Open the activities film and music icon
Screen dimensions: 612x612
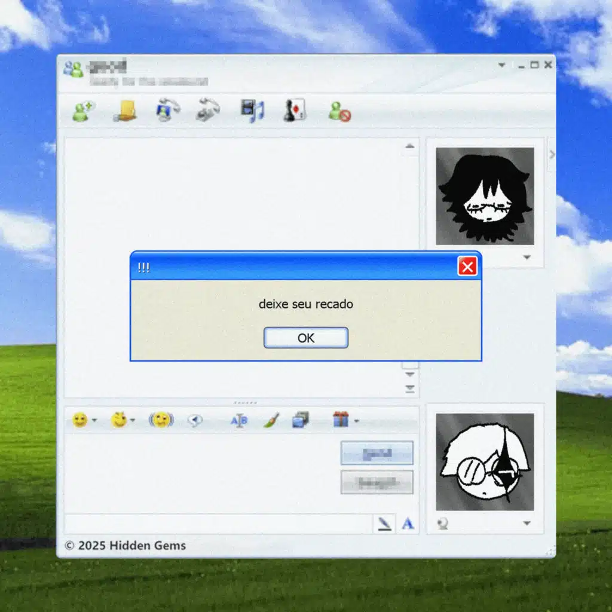click(x=252, y=111)
